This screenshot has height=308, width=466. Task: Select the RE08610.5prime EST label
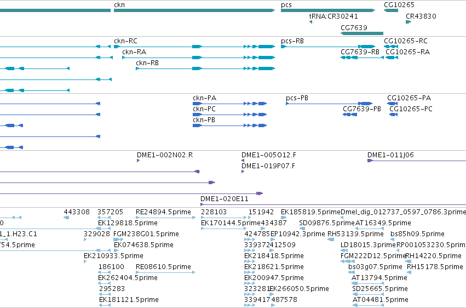click(163, 267)
